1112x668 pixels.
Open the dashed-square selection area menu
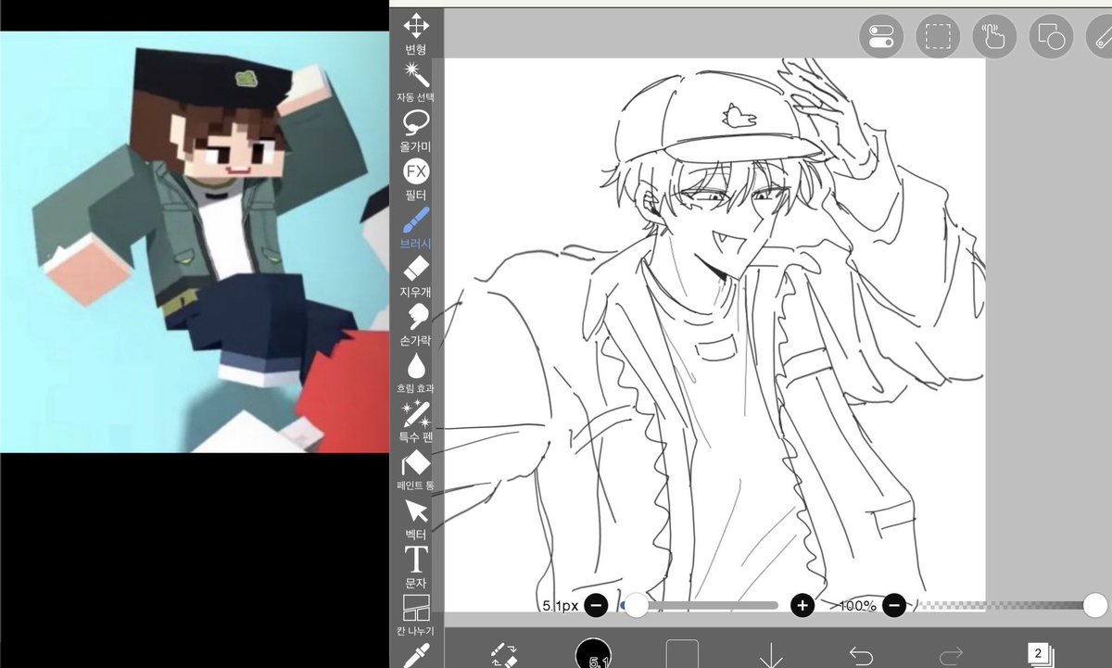938,37
